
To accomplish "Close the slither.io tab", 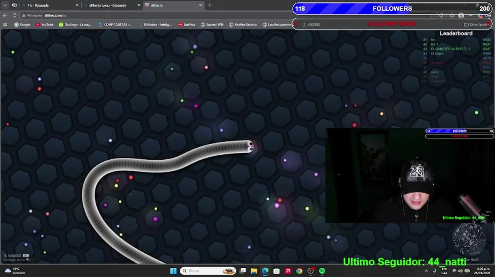I will click(200, 5).
